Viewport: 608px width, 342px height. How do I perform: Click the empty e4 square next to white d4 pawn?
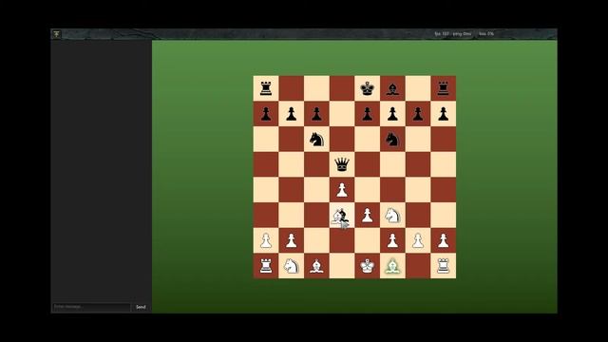[x=368, y=190]
